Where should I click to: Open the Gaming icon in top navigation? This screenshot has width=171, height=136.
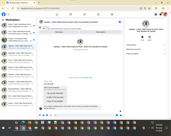[x=112, y=14]
